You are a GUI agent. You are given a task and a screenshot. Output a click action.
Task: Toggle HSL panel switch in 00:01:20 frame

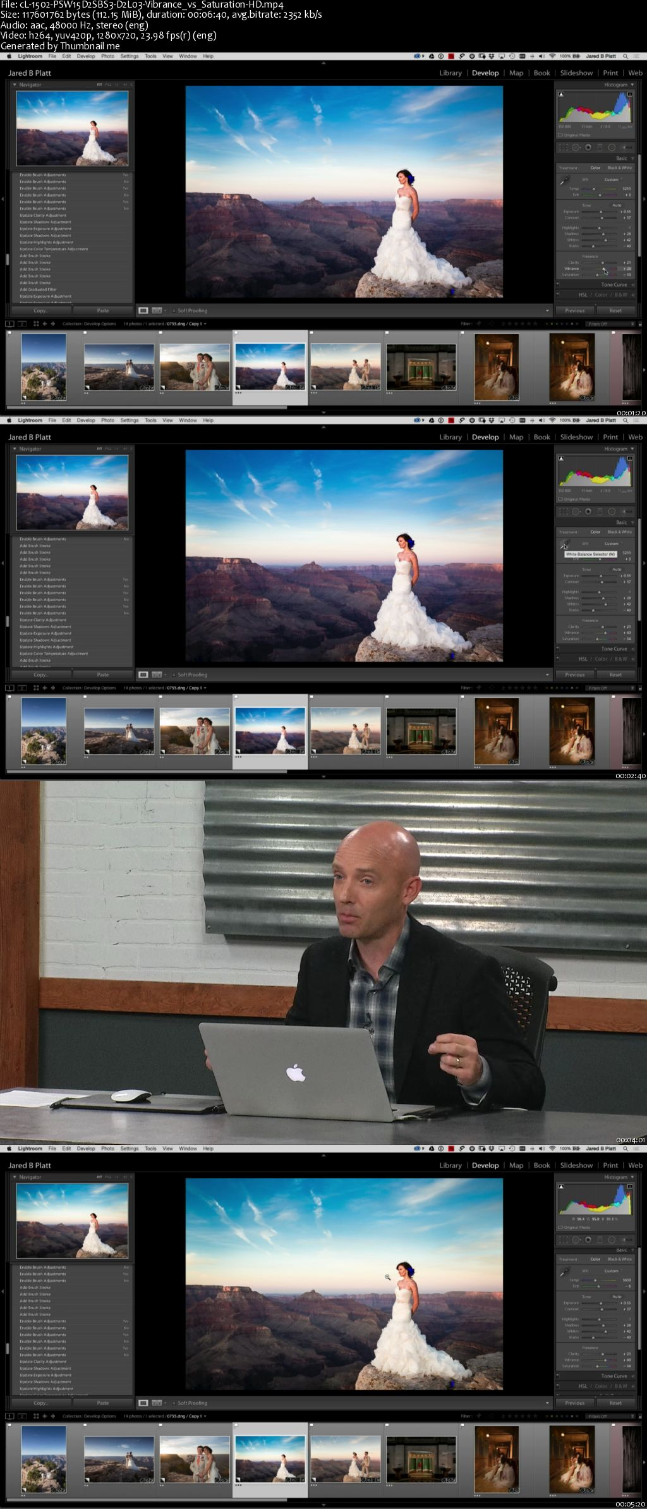[x=558, y=295]
